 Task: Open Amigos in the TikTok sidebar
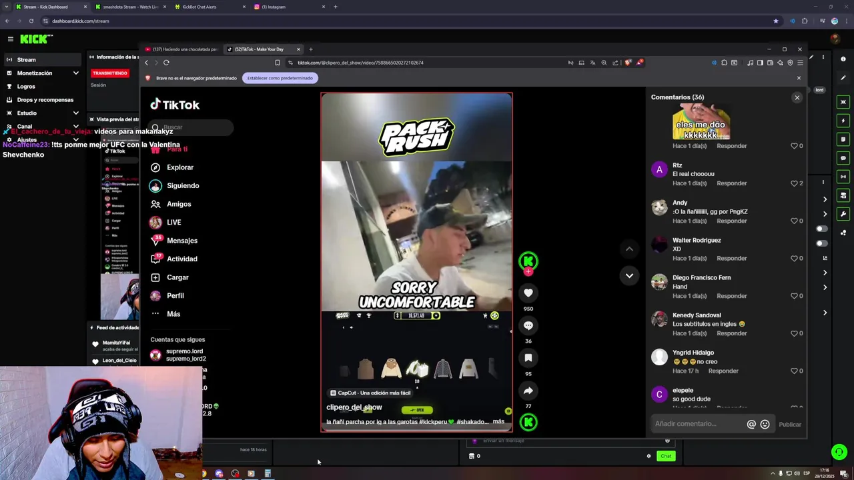[x=171, y=204]
